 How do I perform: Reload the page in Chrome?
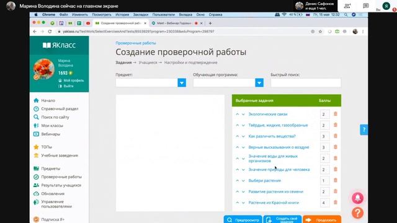pos(50,32)
